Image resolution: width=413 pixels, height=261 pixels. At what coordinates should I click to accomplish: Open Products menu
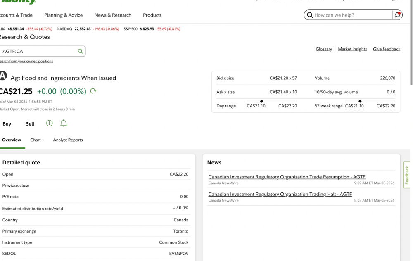(x=152, y=15)
